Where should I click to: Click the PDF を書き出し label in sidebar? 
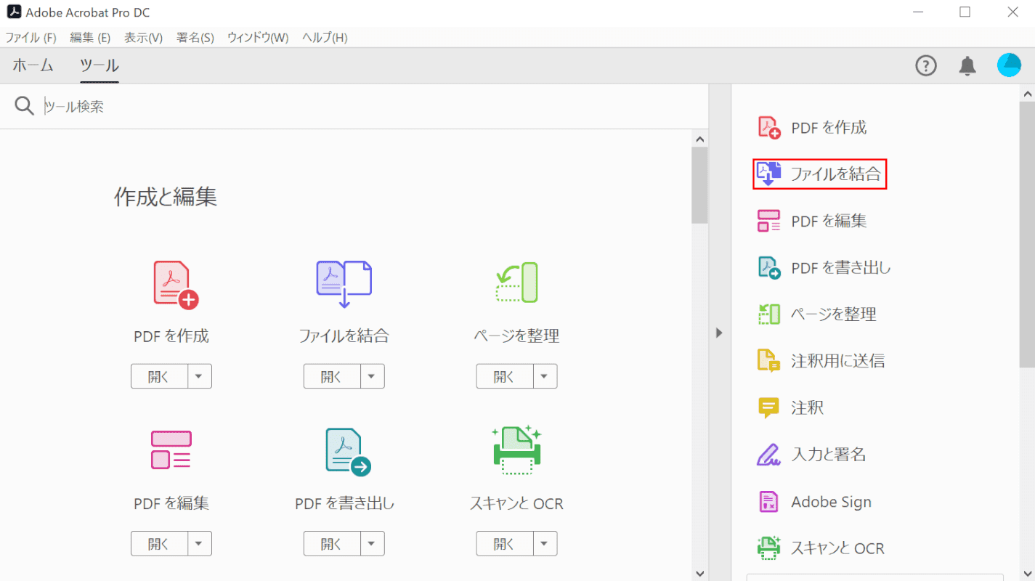tap(841, 268)
